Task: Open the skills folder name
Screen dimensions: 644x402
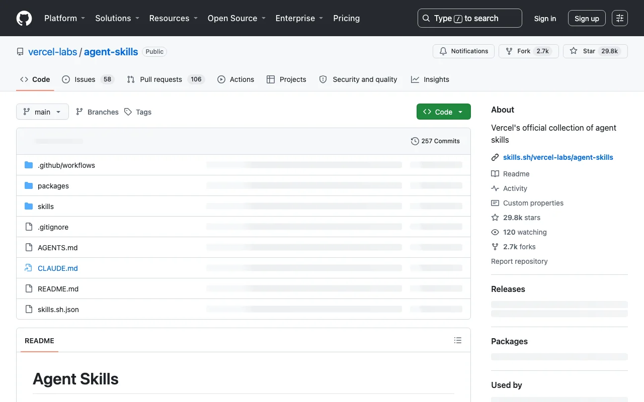Action: coord(46,206)
